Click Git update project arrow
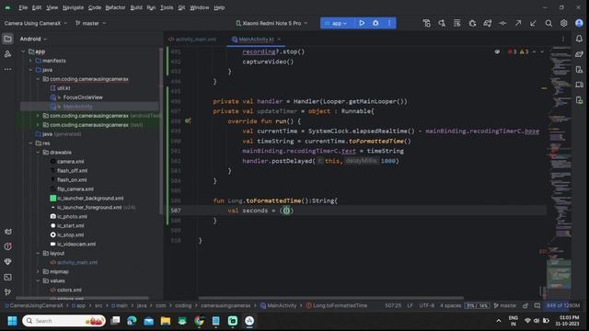This screenshot has width=589, height=331. pyautogui.click(x=533, y=23)
